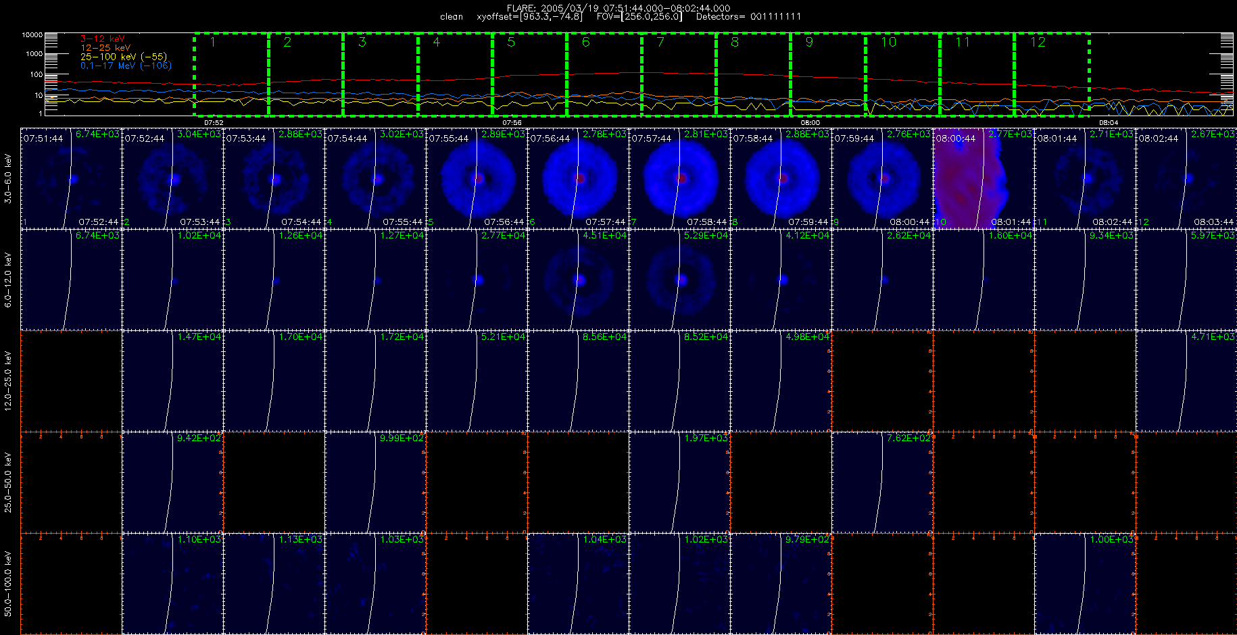Pick time interval 10 in the light curve

[x=902, y=74]
